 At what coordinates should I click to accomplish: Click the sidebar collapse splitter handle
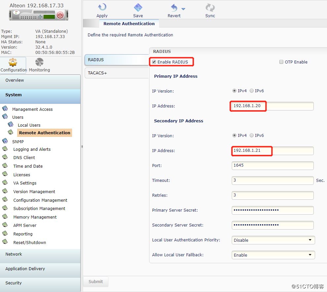[x=82, y=146]
